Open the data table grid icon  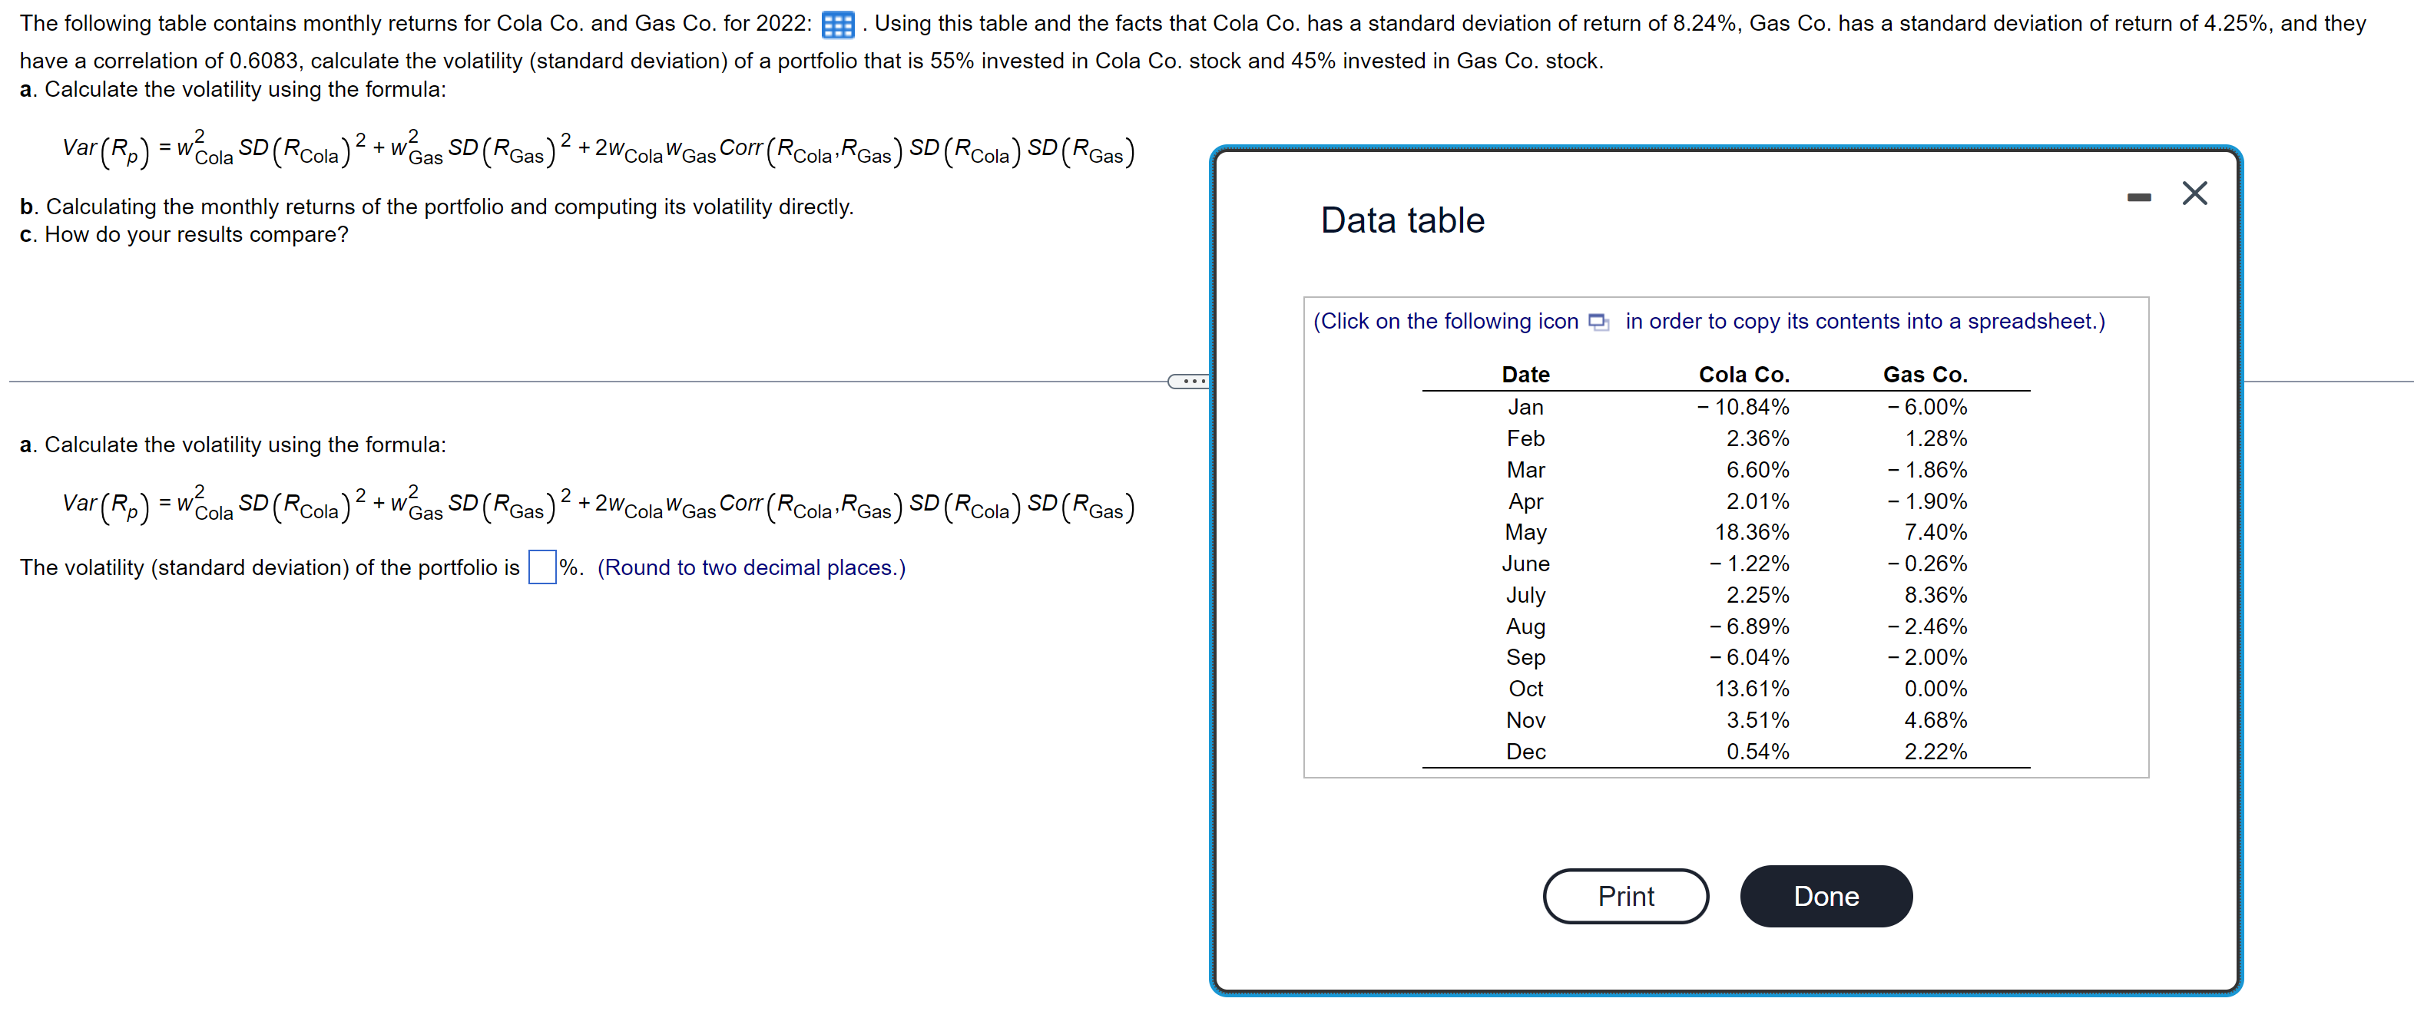(x=837, y=25)
